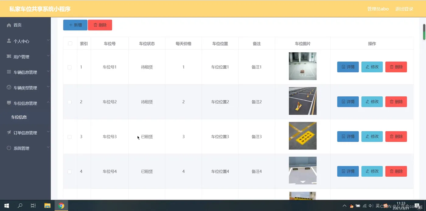This screenshot has height=211, width=426.
Task: Open 详情 for 车位号4
Action: pos(348,171)
